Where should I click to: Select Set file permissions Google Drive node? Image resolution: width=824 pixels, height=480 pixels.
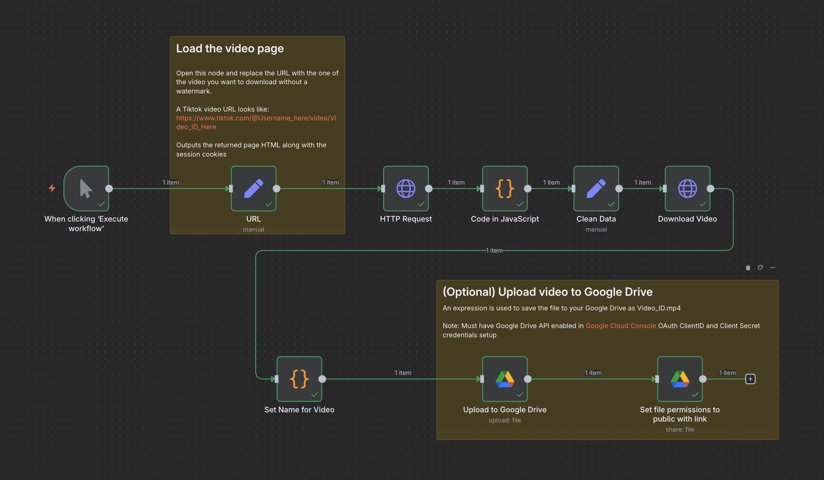click(x=679, y=379)
